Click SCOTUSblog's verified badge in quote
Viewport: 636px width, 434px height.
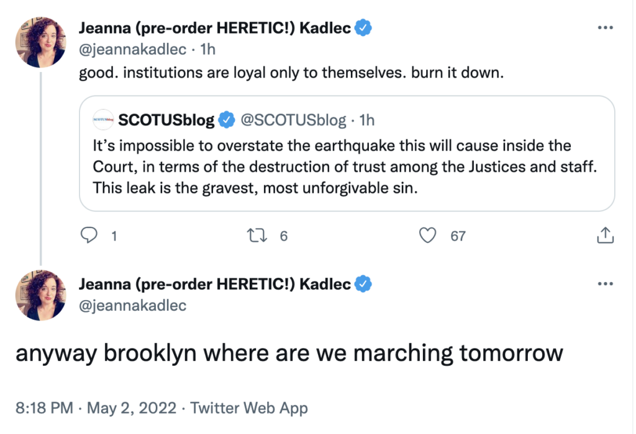(227, 120)
